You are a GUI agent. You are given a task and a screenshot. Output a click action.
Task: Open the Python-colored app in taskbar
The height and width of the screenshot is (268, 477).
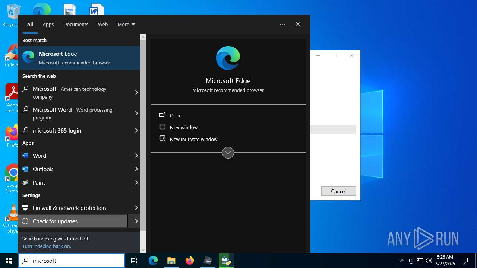tap(226, 261)
